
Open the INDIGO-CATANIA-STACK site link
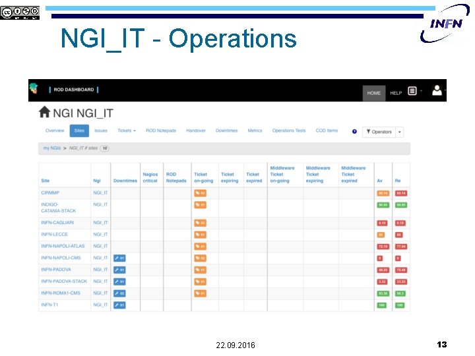pos(59,208)
